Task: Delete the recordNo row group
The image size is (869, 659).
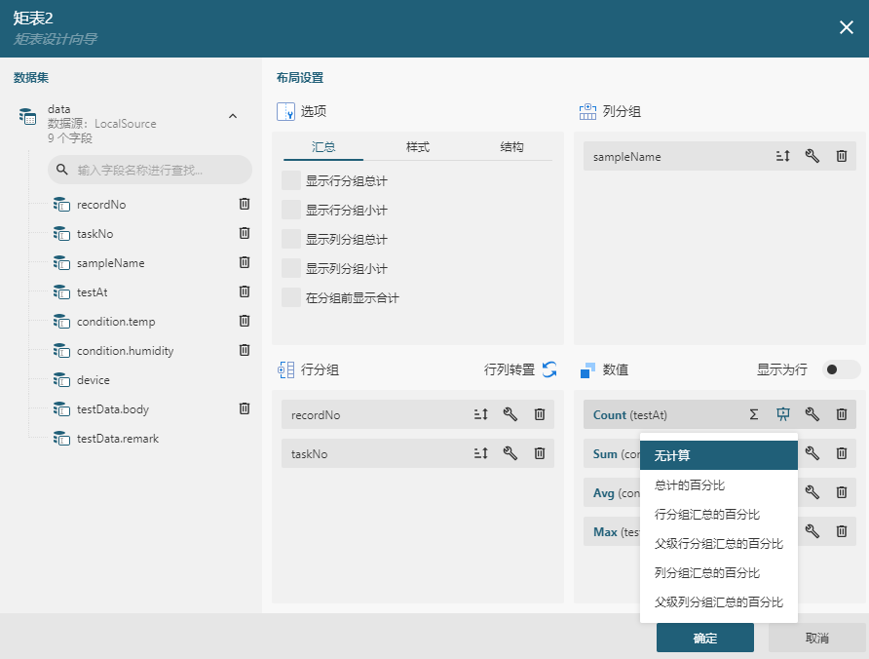Action: 540,414
